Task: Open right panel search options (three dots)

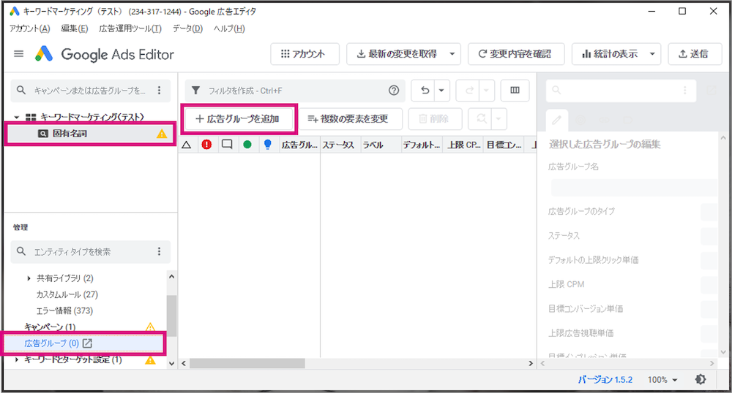Action: [x=684, y=91]
